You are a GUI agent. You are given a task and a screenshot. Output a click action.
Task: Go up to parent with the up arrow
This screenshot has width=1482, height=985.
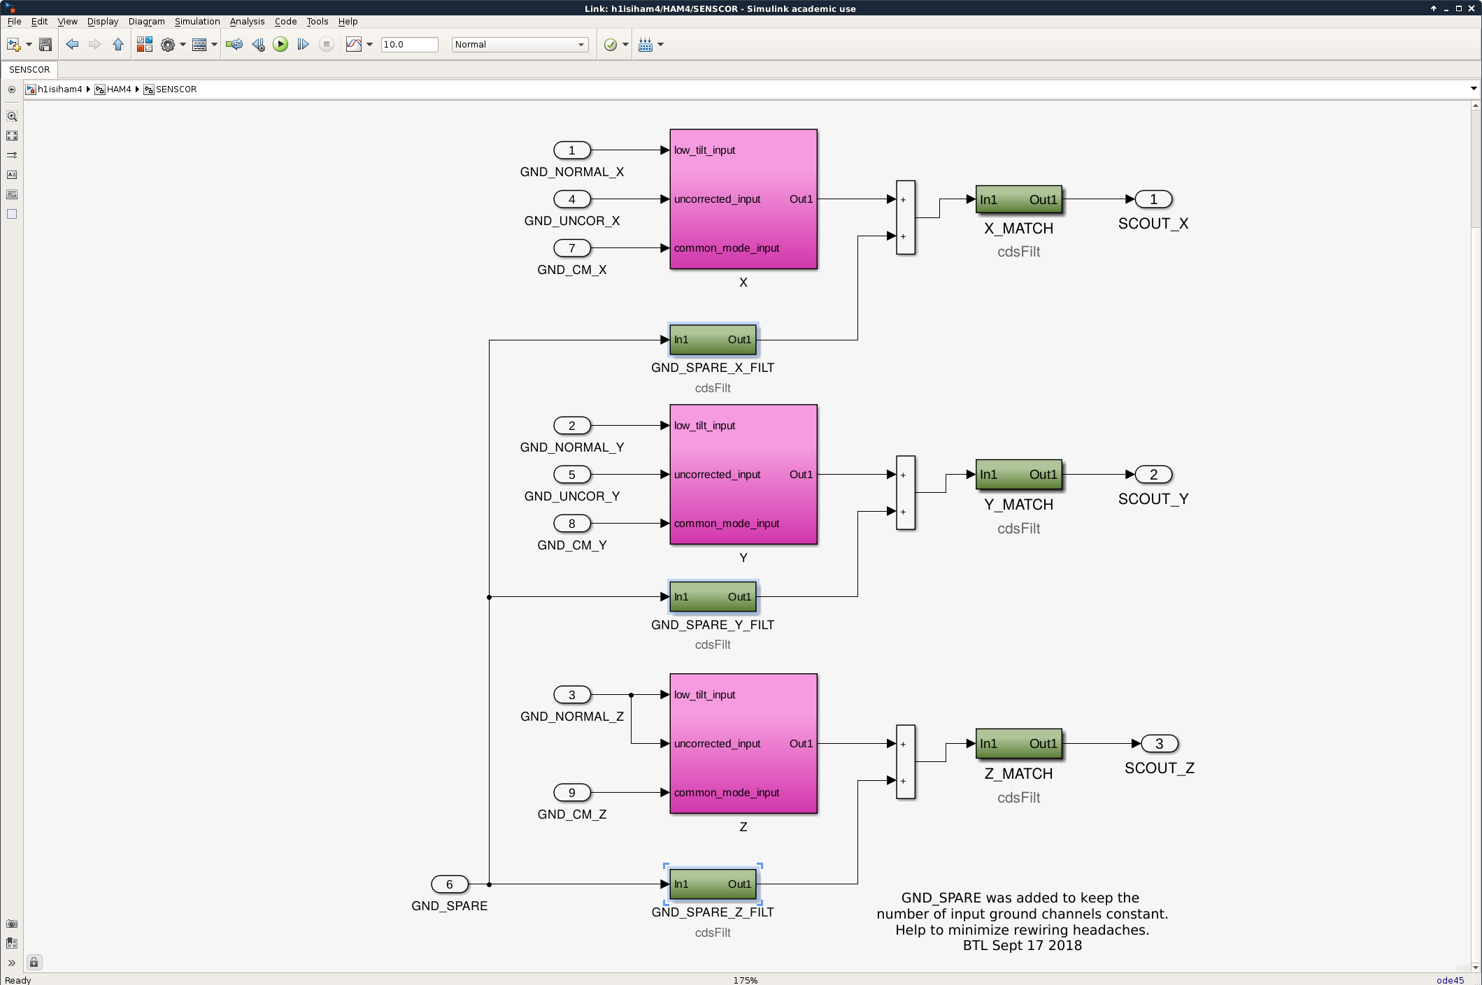(x=118, y=45)
